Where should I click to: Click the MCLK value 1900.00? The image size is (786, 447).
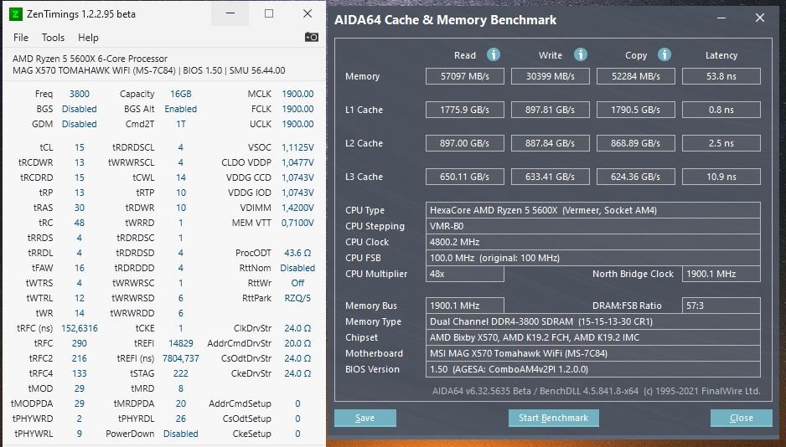[x=297, y=94]
